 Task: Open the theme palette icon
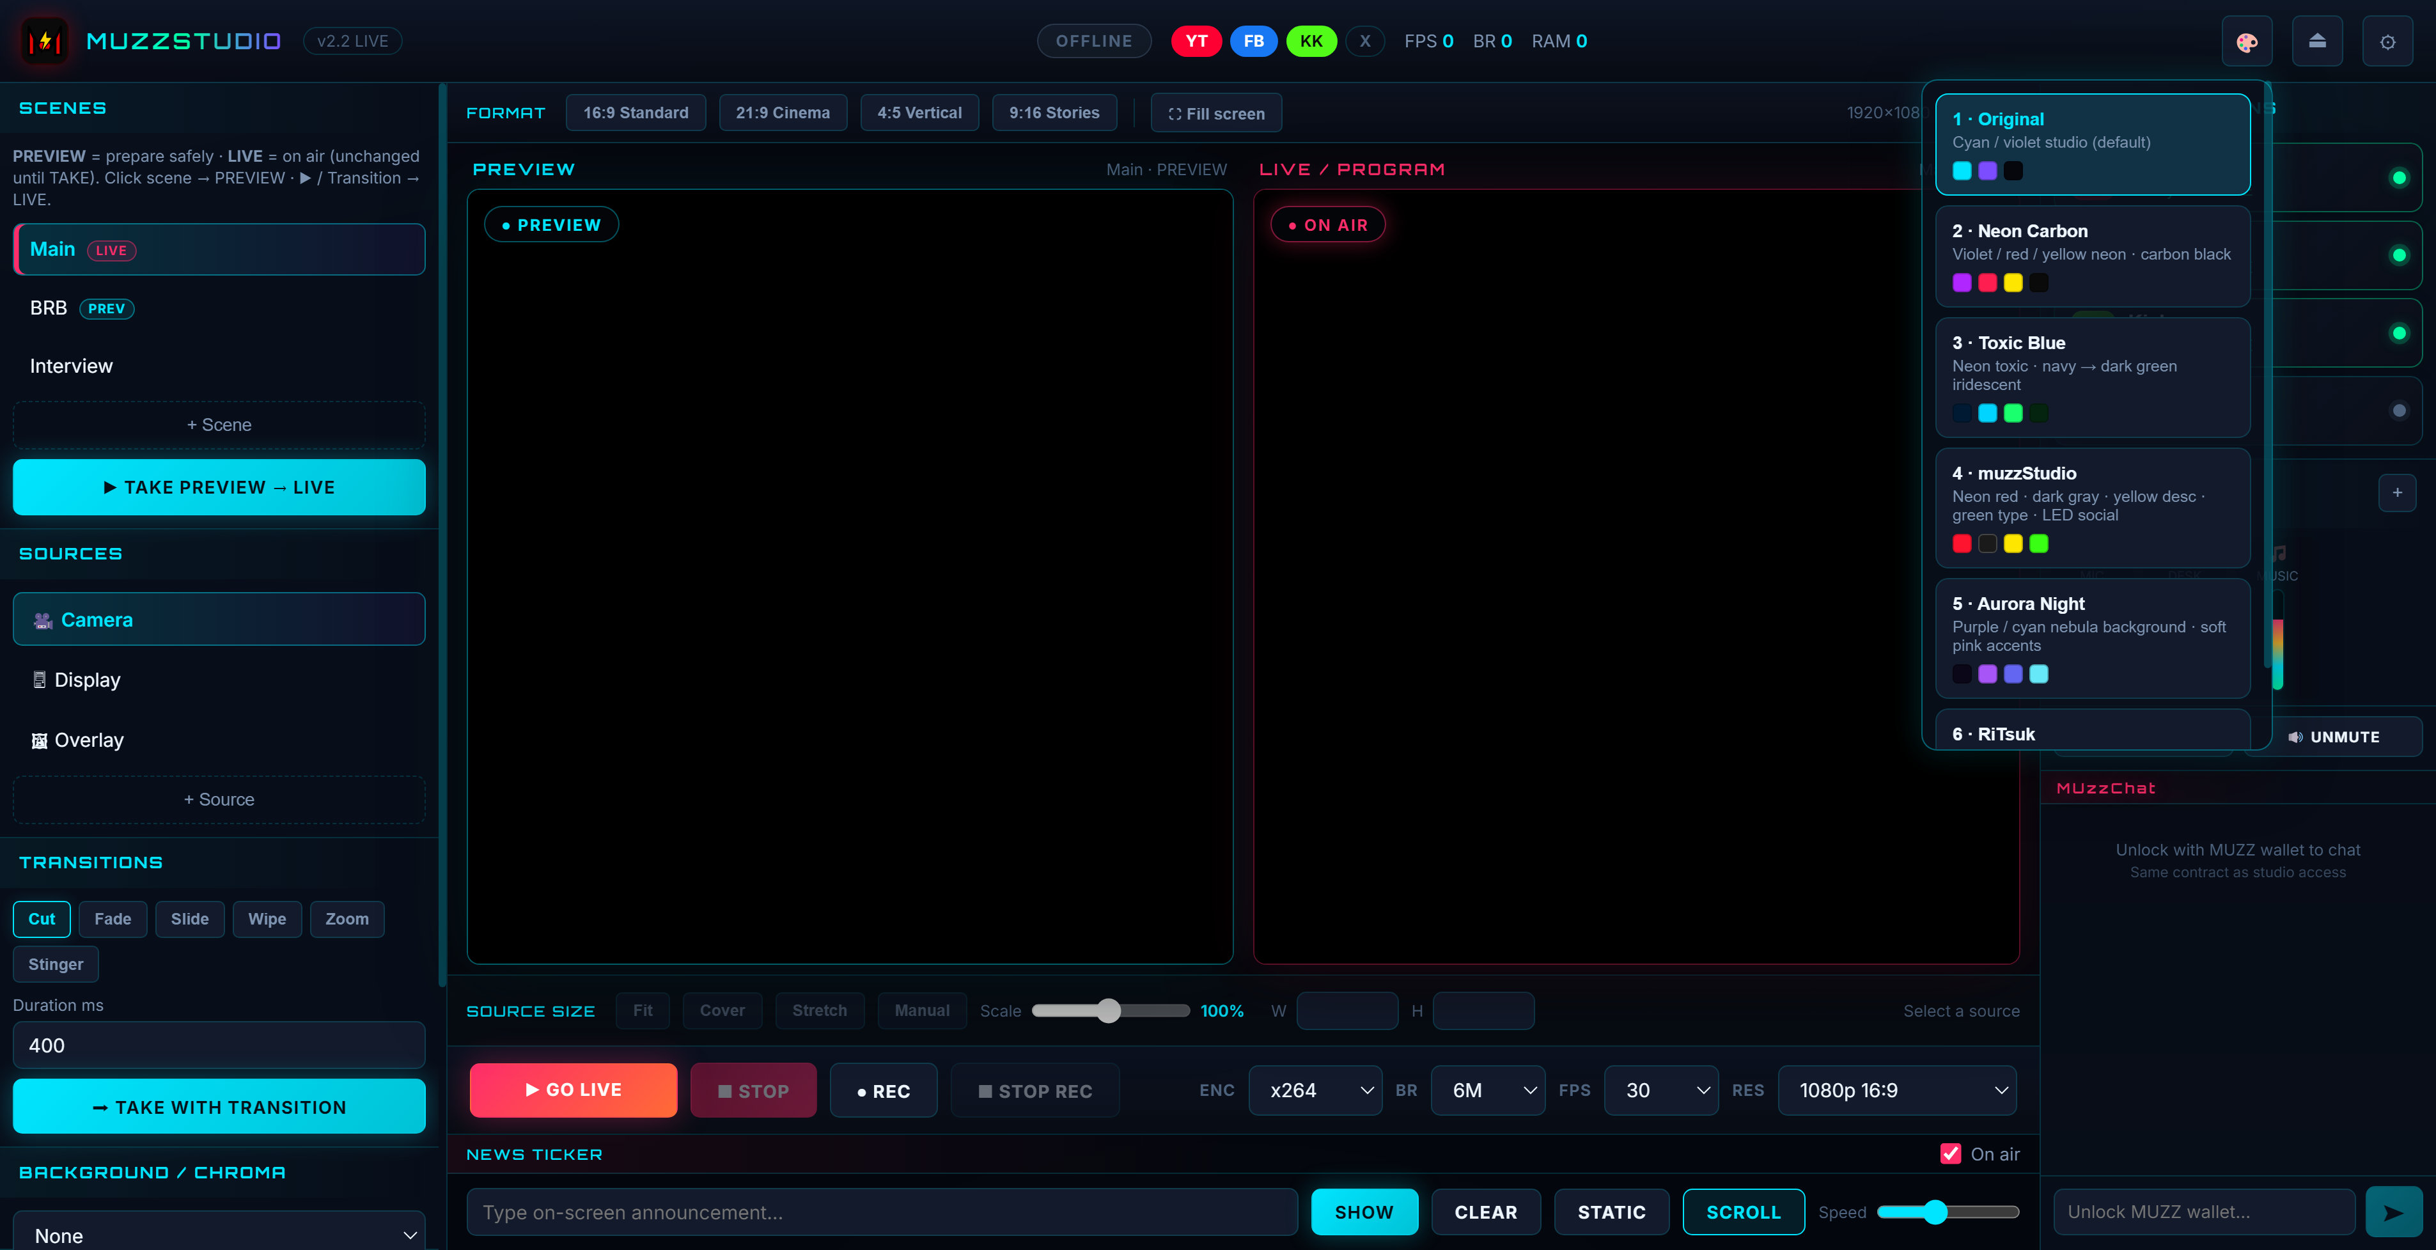pos(2247,42)
